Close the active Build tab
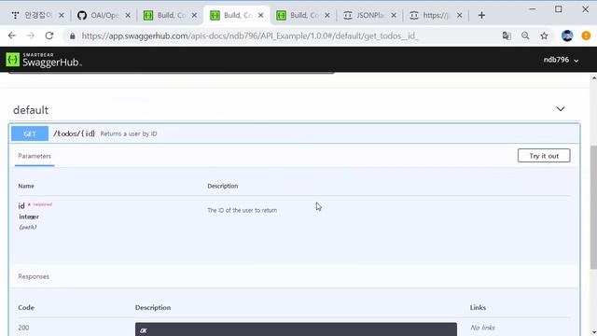Screen dimensions: 597x336 (x=261, y=15)
